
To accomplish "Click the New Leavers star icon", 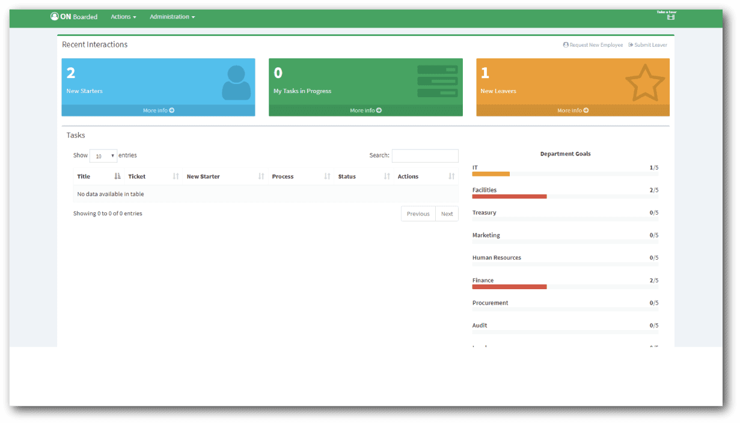I will [644, 83].
